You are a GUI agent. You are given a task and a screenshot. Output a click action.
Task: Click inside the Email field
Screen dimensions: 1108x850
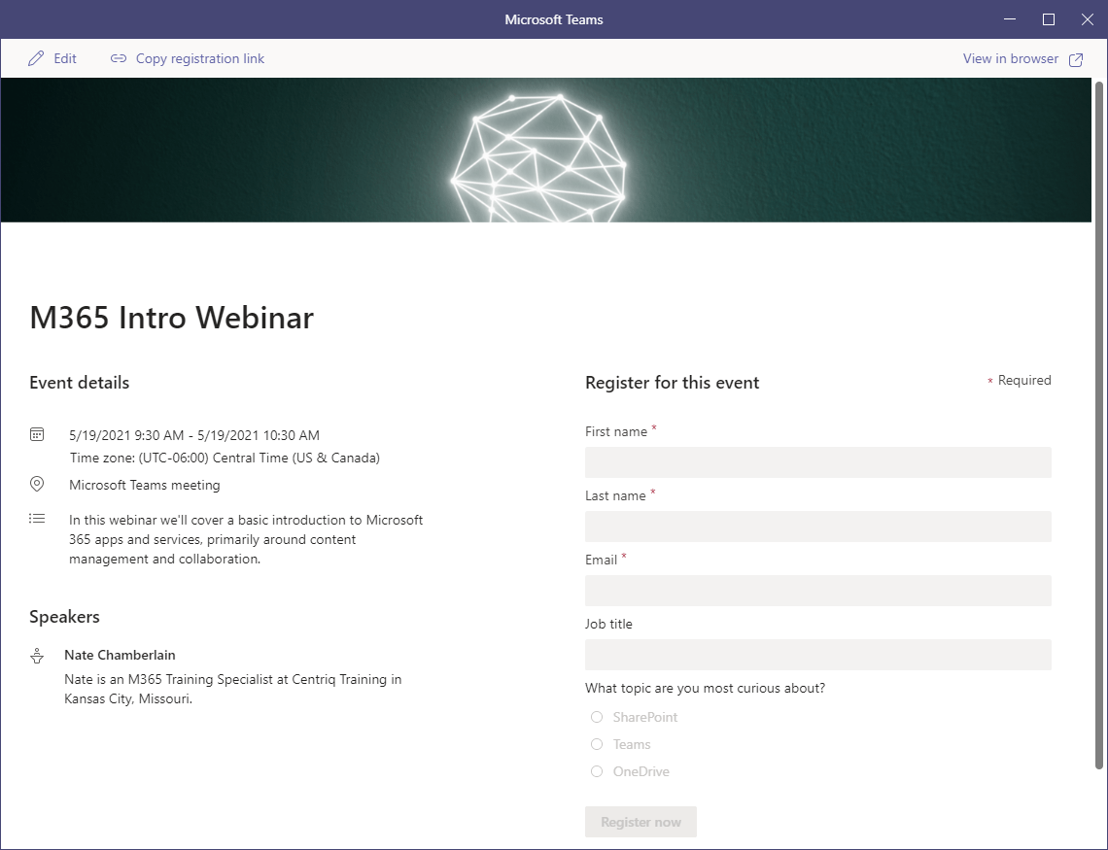[x=817, y=591]
